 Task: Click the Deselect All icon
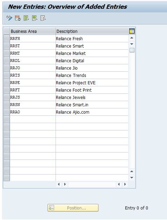43,18
